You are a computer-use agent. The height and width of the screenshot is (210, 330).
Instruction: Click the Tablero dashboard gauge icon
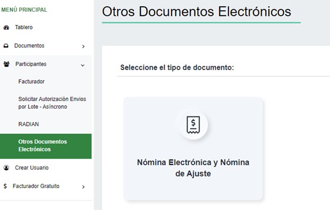(x=6, y=27)
